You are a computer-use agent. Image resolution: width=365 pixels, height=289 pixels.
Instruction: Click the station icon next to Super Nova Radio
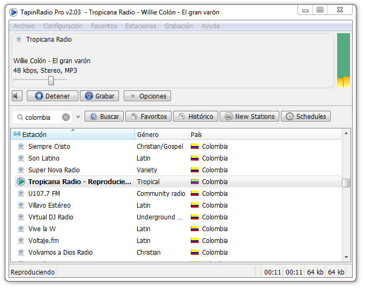coord(21,170)
